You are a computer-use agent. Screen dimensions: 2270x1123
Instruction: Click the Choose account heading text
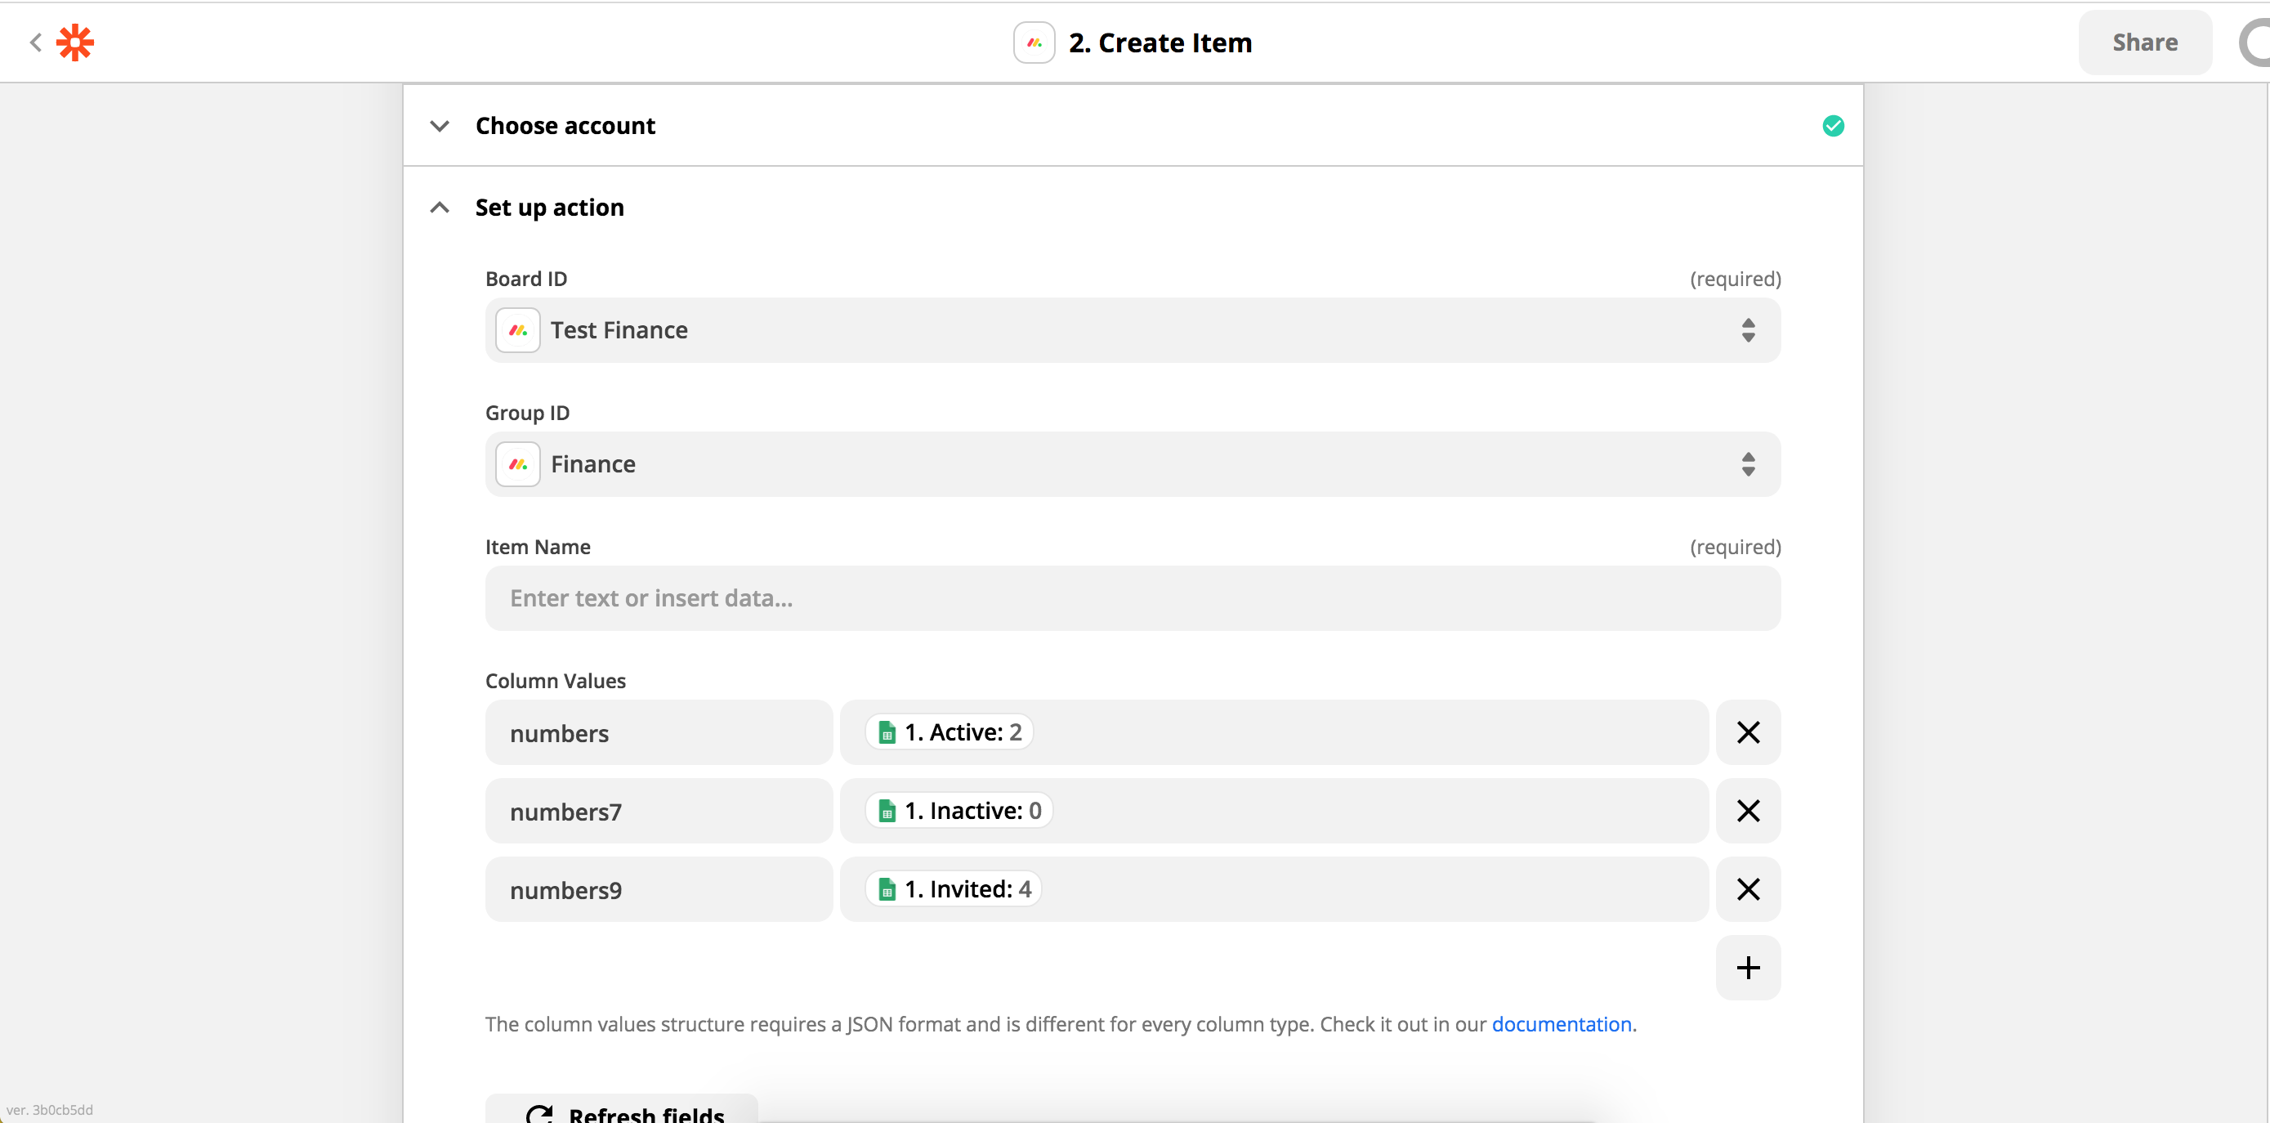(x=565, y=126)
